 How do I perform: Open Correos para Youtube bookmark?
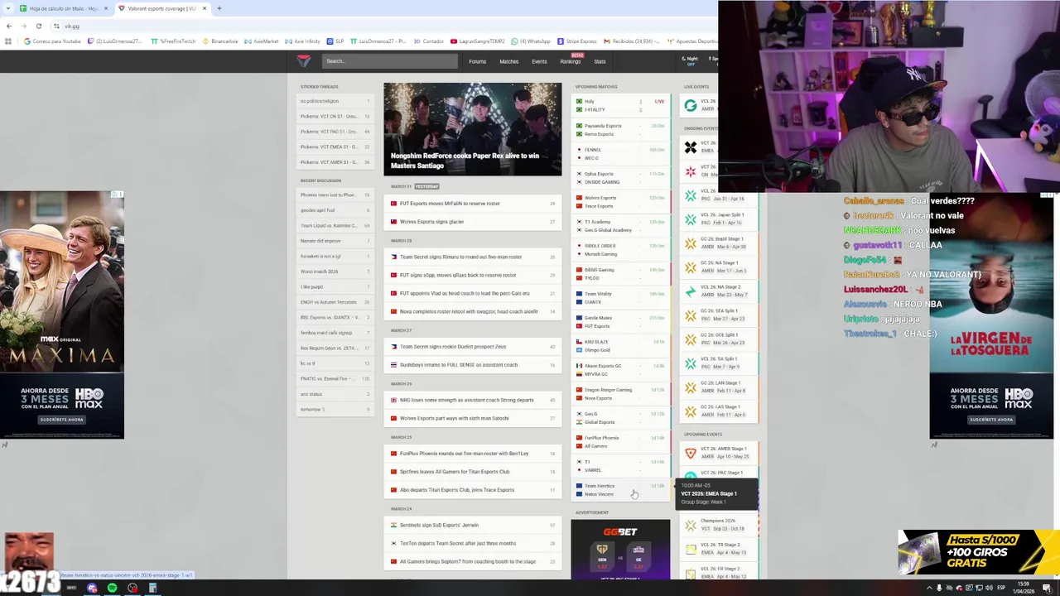[52, 41]
